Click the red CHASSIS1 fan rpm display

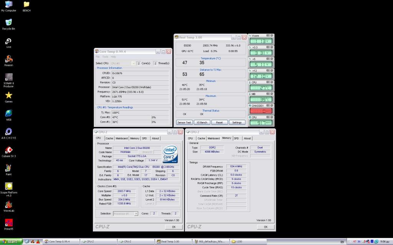coord(261,111)
